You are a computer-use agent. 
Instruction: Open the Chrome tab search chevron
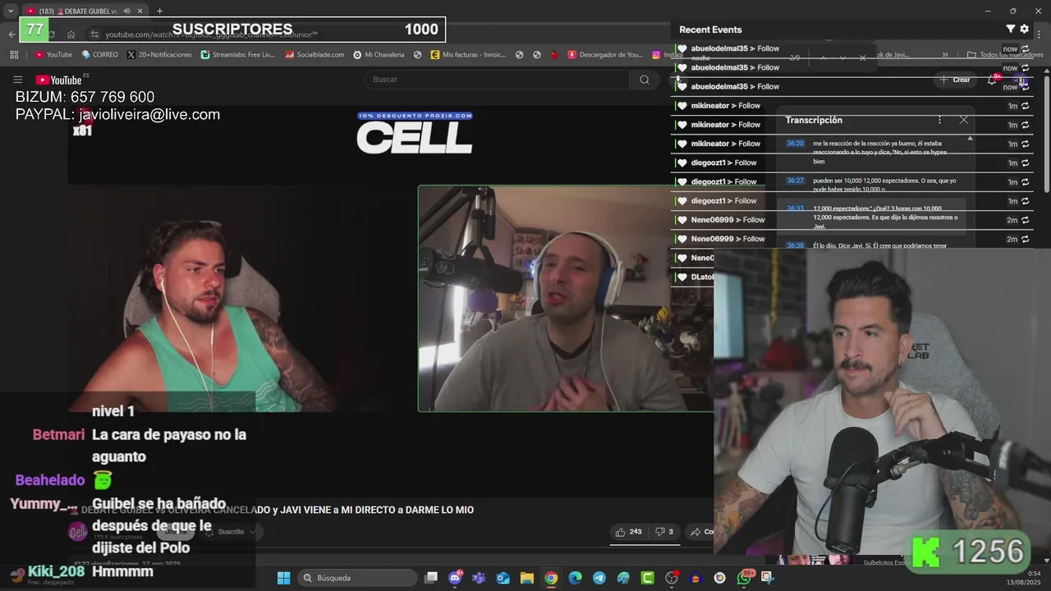pyautogui.click(x=11, y=11)
